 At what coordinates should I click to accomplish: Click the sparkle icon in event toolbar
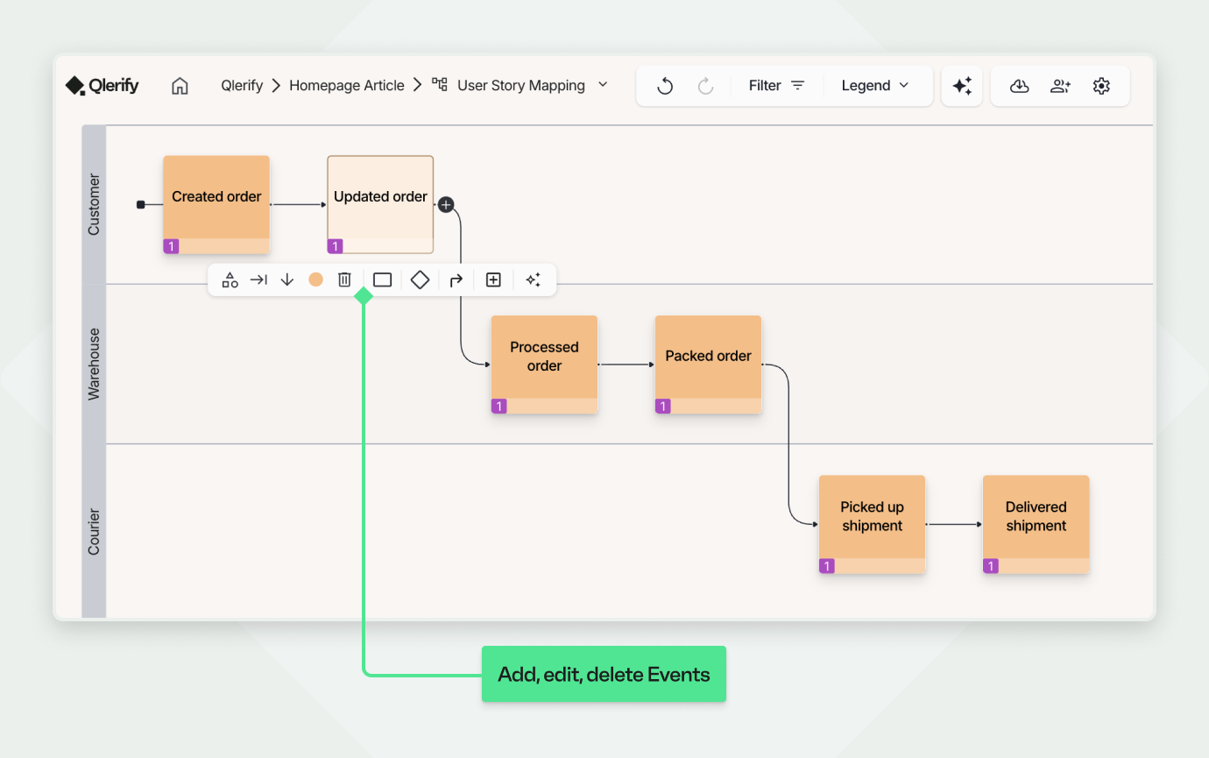[533, 280]
